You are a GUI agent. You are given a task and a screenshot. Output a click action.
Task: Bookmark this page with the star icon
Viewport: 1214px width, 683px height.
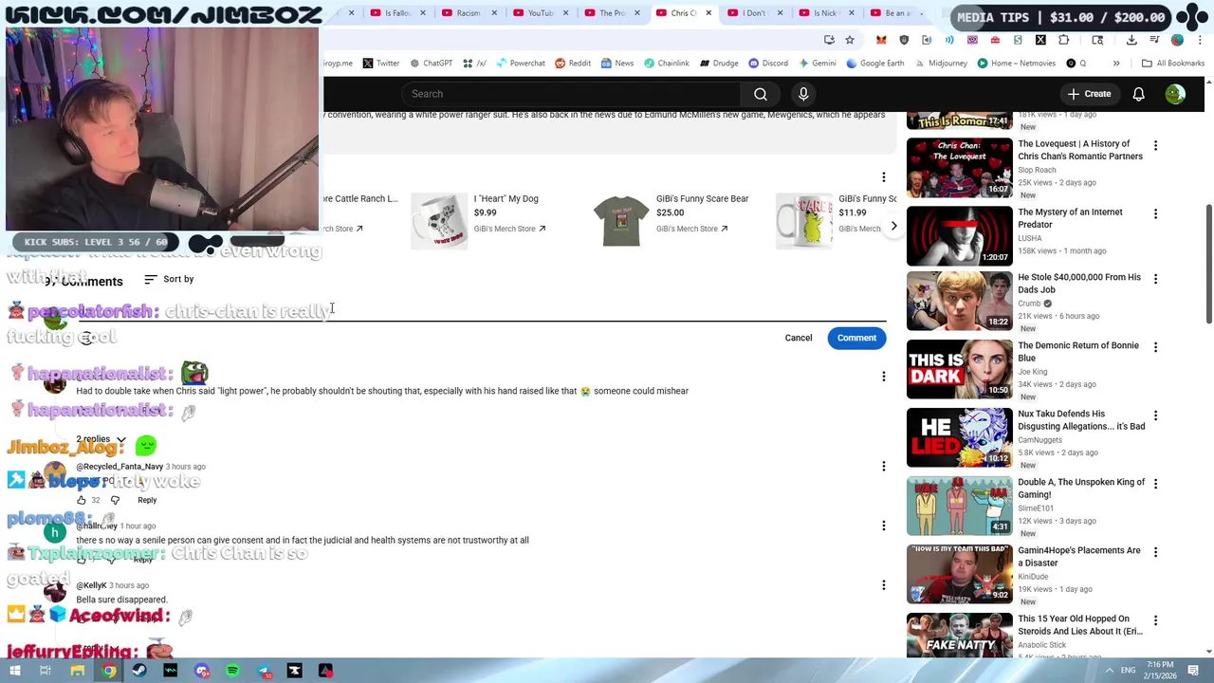coord(850,40)
